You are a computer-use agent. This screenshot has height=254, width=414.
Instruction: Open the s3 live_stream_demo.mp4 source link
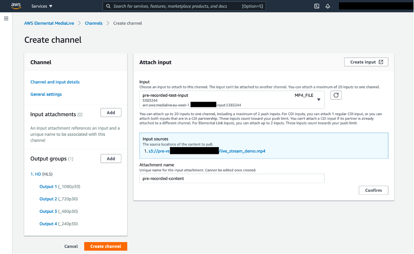pyautogui.click(x=207, y=151)
